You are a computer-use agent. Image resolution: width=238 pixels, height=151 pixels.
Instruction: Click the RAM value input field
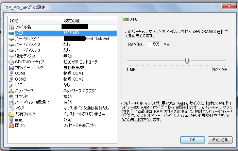click(154, 44)
